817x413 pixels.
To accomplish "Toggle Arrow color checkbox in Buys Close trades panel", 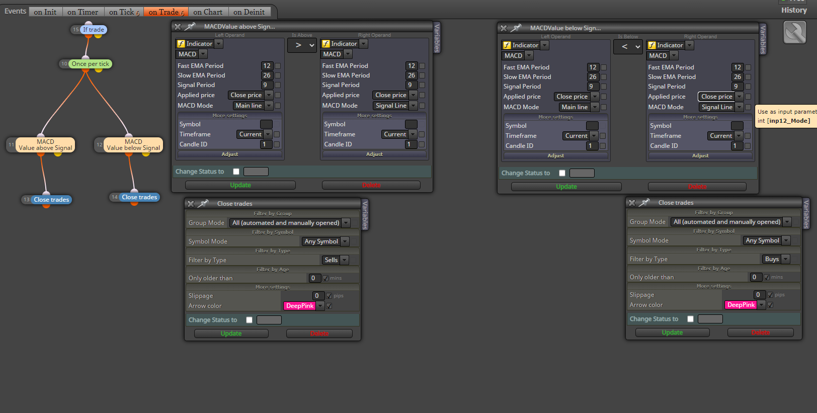I will [x=770, y=305].
